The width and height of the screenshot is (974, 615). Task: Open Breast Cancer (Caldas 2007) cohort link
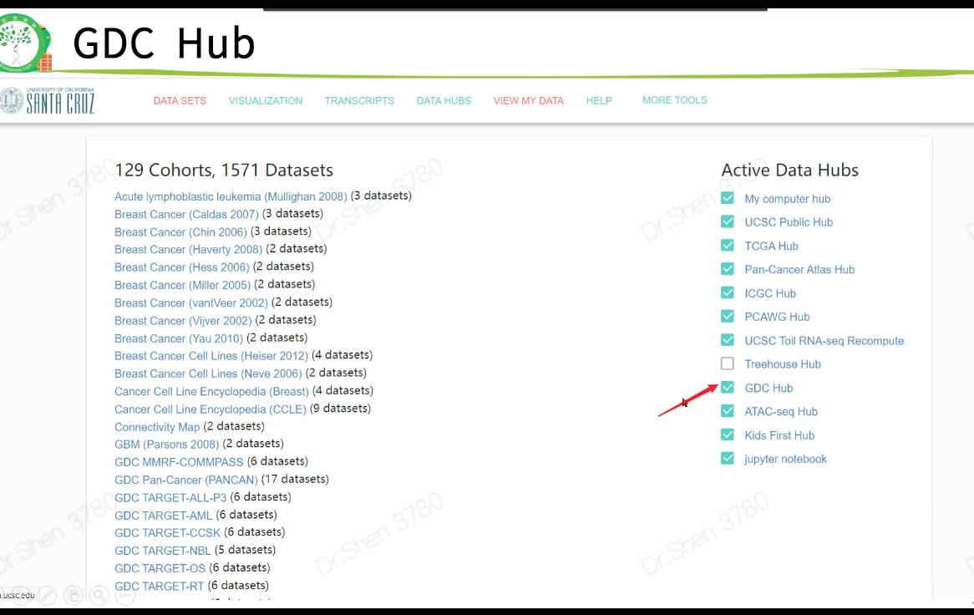[186, 214]
